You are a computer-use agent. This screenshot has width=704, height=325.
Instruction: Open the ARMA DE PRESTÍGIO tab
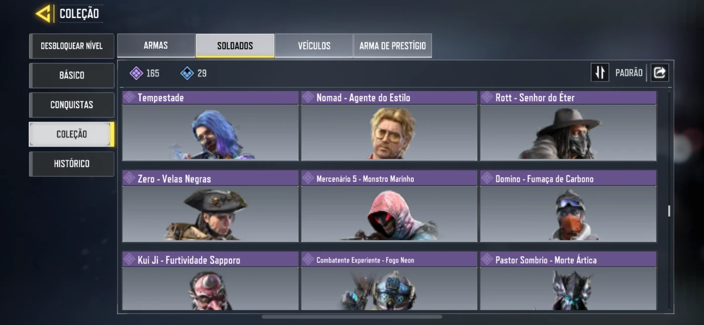tap(393, 46)
